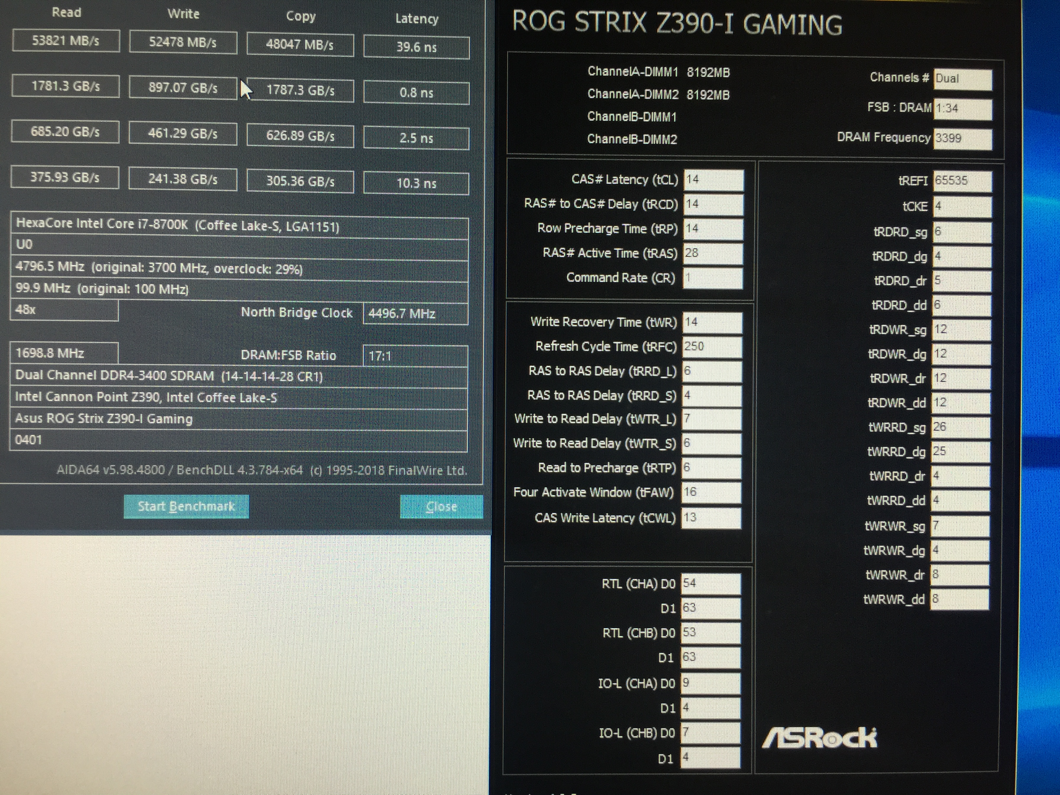
Task: Click the IO-L (CHB) D0 value field
Action: point(711,733)
